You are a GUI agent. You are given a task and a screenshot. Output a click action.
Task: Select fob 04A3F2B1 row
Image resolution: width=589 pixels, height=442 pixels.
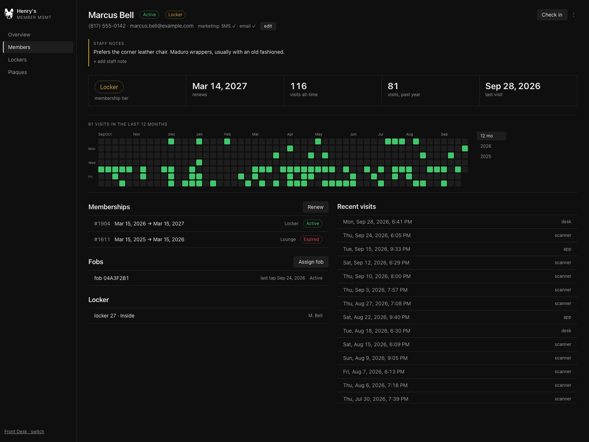208,278
